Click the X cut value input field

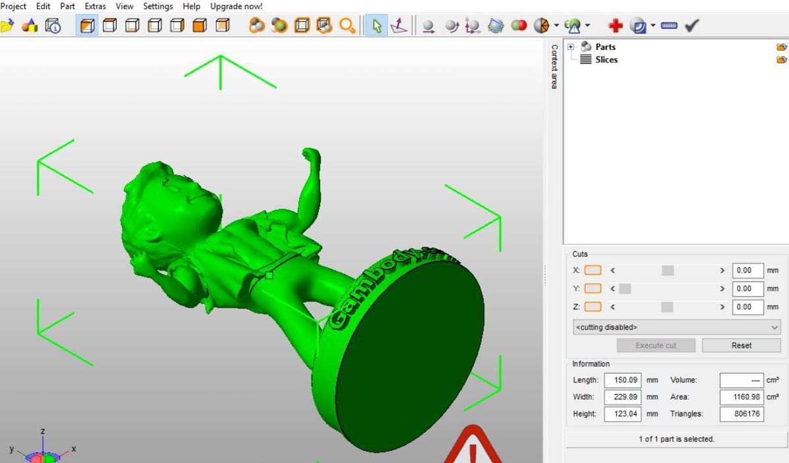coord(748,270)
